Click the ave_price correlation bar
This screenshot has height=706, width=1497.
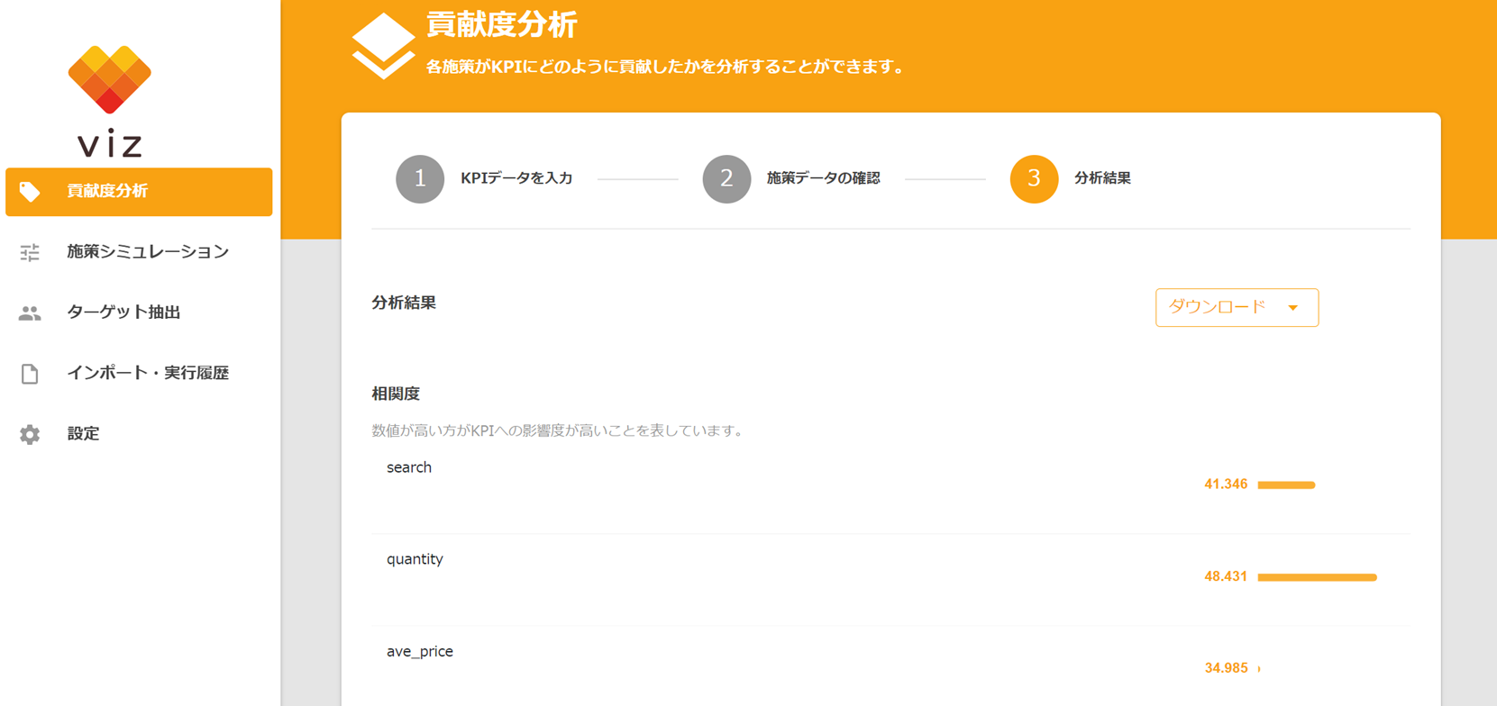[x=1259, y=669]
